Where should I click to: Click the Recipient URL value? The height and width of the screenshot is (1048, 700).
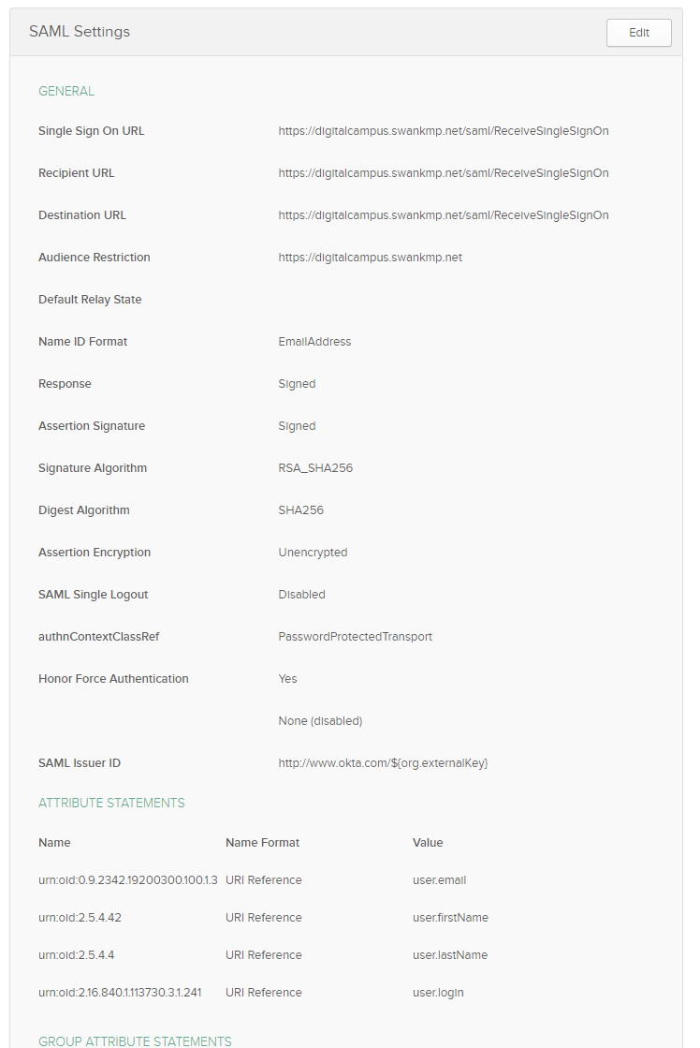pyautogui.click(x=443, y=173)
